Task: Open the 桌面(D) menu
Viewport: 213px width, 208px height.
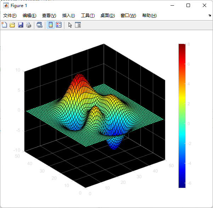Action: [x=108, y=16]
